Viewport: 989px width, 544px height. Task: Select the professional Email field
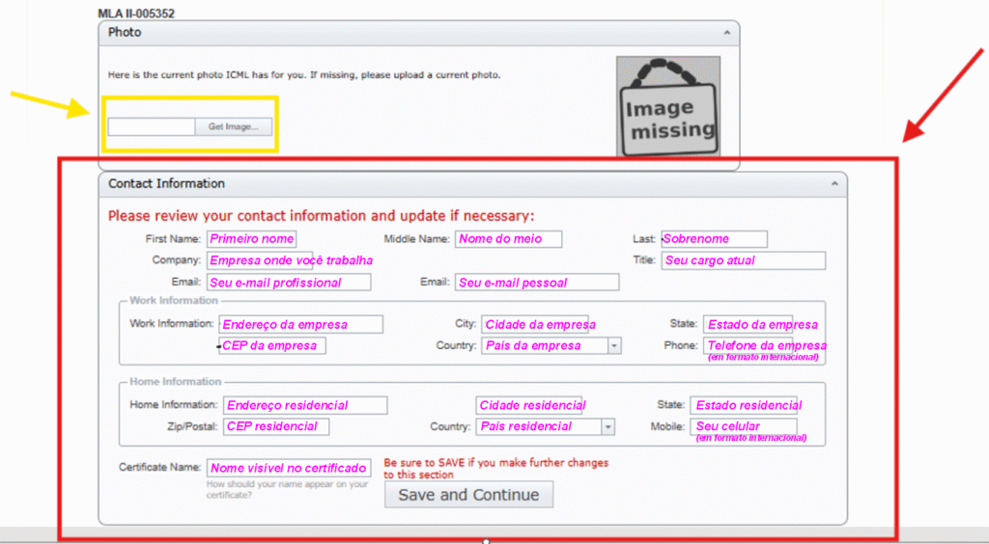point(289,283)
